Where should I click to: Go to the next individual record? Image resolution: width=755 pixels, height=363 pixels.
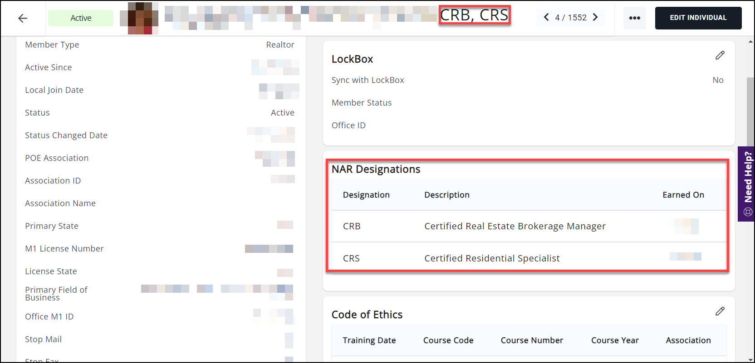(x=595, y=17)
